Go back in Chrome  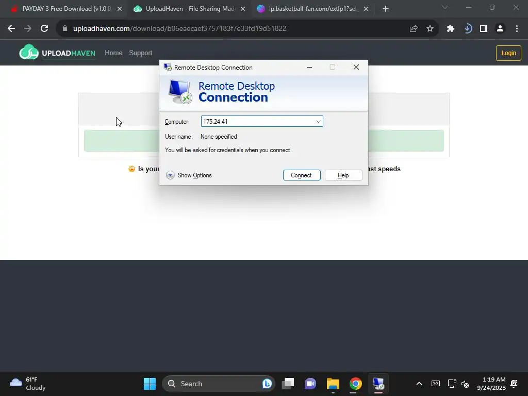point(11,29)
